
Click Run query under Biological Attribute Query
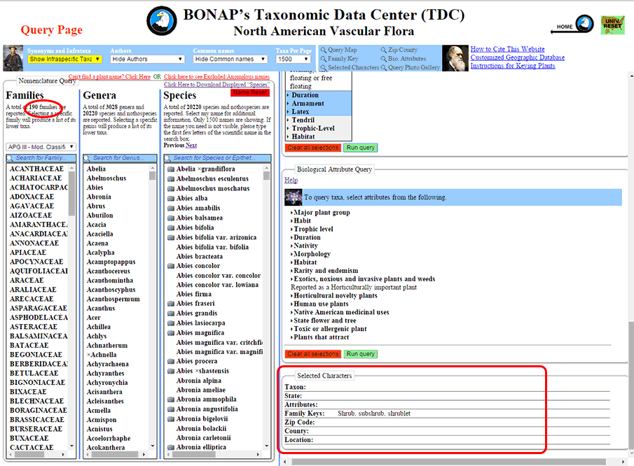360,354
